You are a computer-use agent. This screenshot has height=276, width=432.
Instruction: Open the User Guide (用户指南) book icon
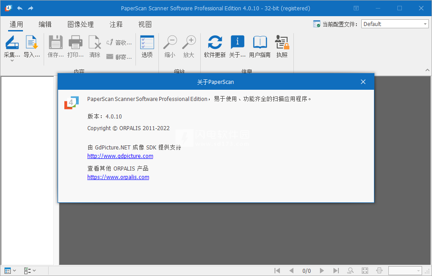click(260, 43)
